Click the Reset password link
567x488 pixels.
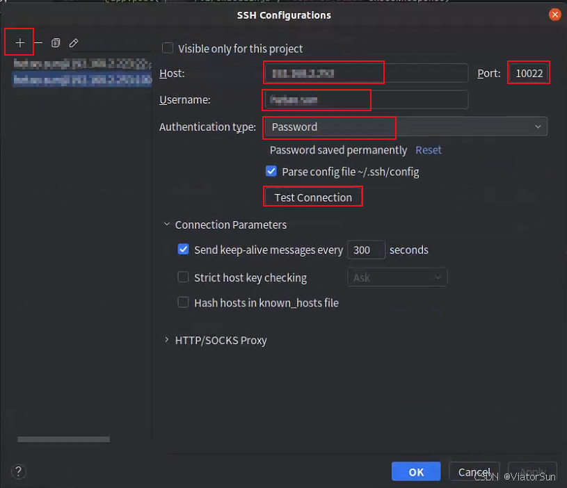click(x=429, y=150)
